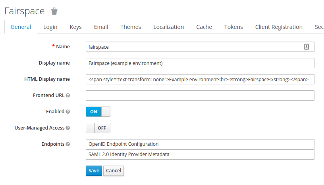Click the Enabled label text
324x185 pixels.
(55, 112)
